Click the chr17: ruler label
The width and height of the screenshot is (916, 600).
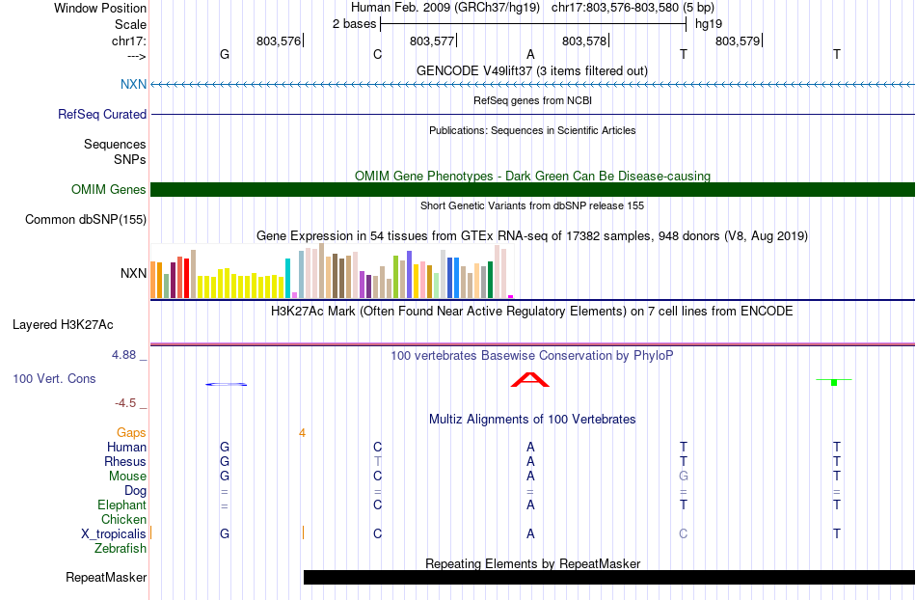pos(128,41)
